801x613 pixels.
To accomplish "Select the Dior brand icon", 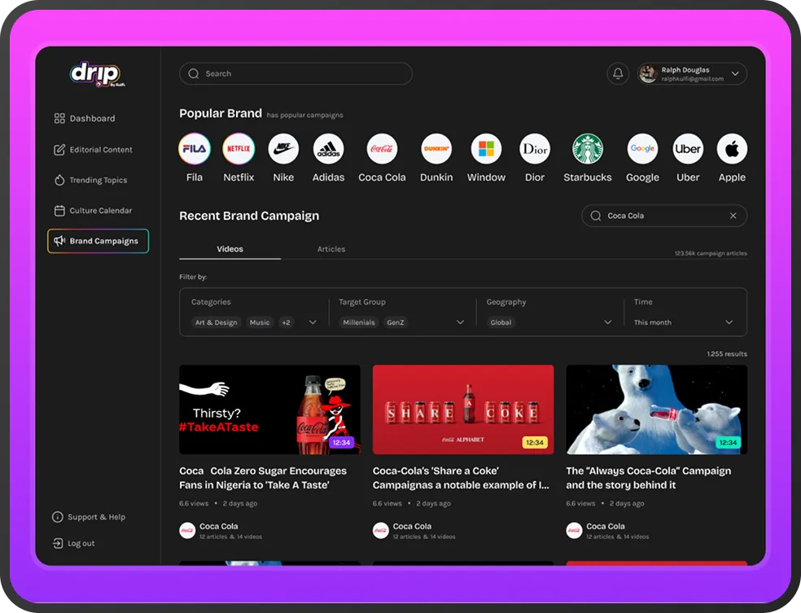I will (534, 149).
